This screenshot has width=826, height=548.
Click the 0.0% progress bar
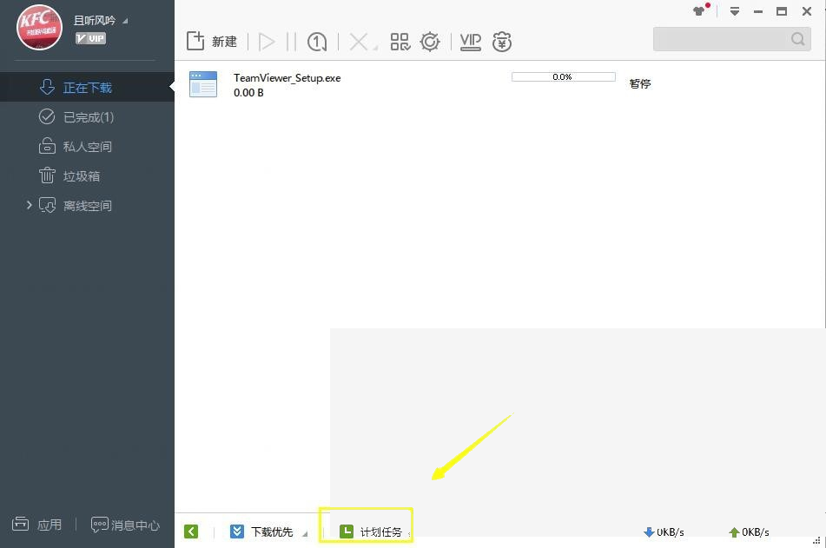(x=563, y=77)
